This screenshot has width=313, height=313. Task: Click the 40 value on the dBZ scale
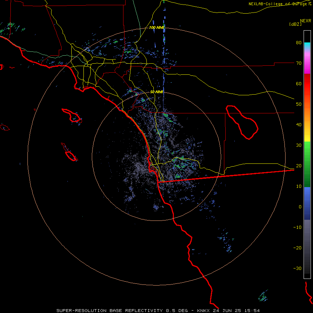[x=299, y=125]
